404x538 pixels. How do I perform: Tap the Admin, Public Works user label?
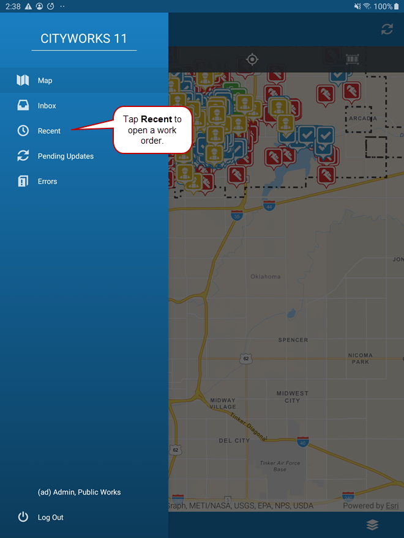79,492
